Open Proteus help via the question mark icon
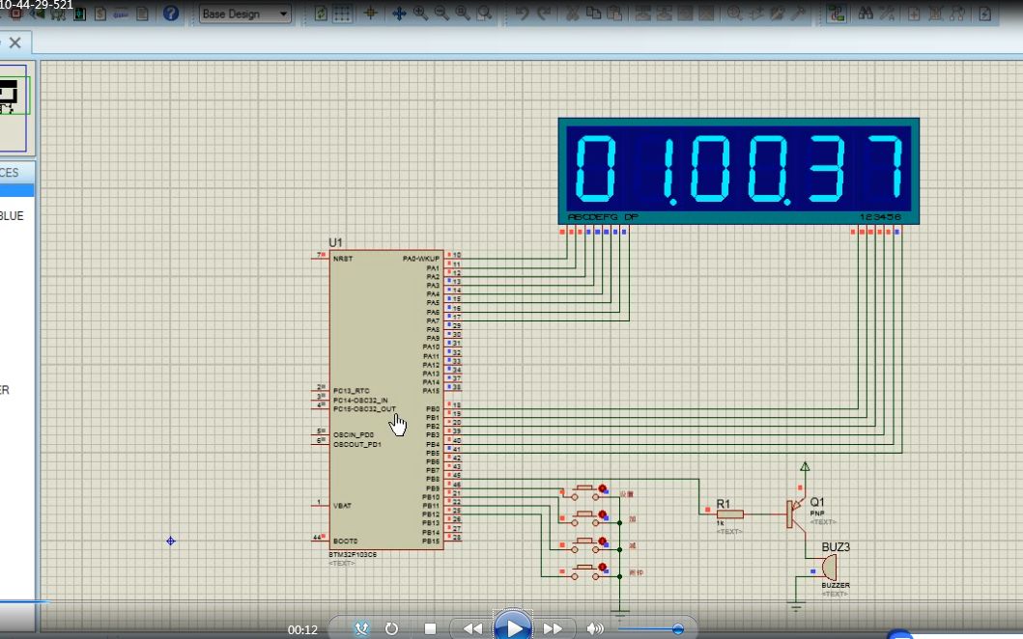This screenshot has width=1023, height=639. [172, 13]
